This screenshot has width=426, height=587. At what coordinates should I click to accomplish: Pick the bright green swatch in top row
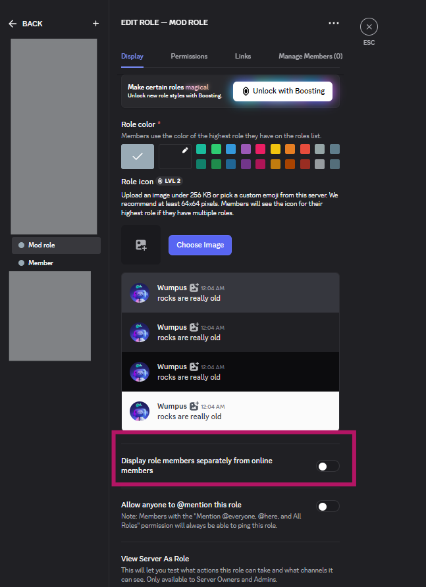tap(216, 149)
